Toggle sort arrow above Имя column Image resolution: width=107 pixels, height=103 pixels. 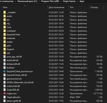(25, 6)
